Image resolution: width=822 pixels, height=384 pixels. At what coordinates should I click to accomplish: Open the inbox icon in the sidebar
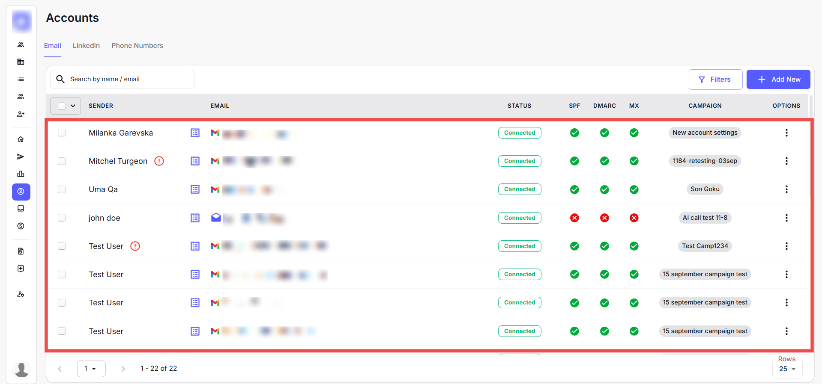21,209
